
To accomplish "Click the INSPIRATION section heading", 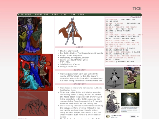I will [134, 65].
